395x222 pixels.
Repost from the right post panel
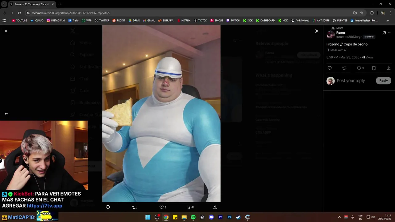(344, 68)
